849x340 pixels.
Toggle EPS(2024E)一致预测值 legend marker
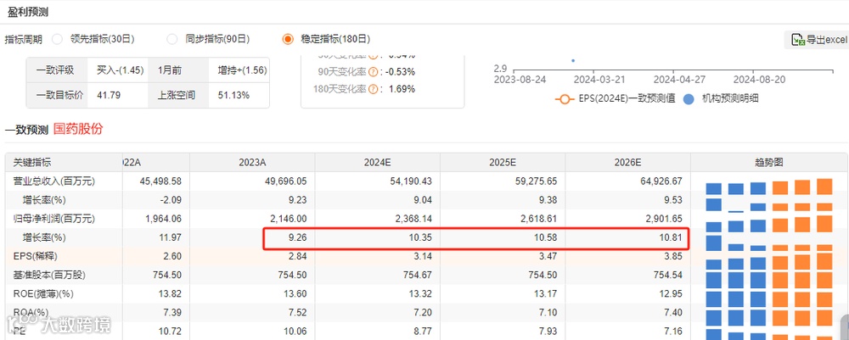coord(565,99)
